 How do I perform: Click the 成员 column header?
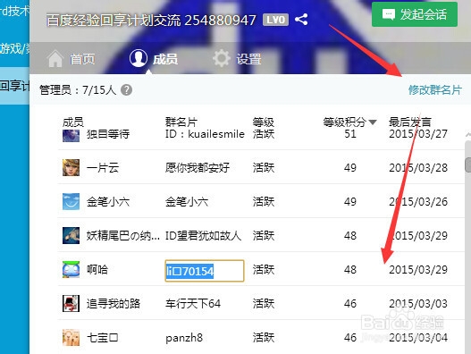pyautogui.click(x=73, y=122)
